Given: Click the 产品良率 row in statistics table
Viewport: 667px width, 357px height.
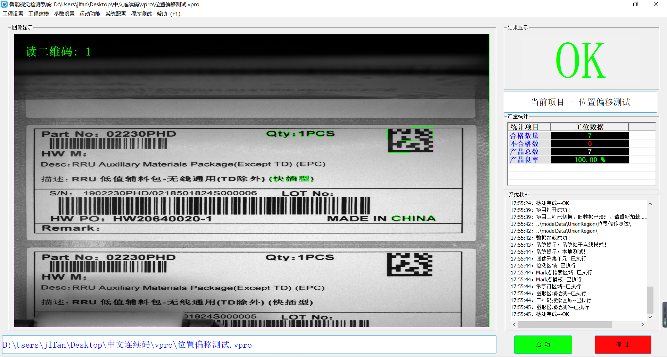Looking at the screenshot, I should pyautogui.click(x=524, y=160).
